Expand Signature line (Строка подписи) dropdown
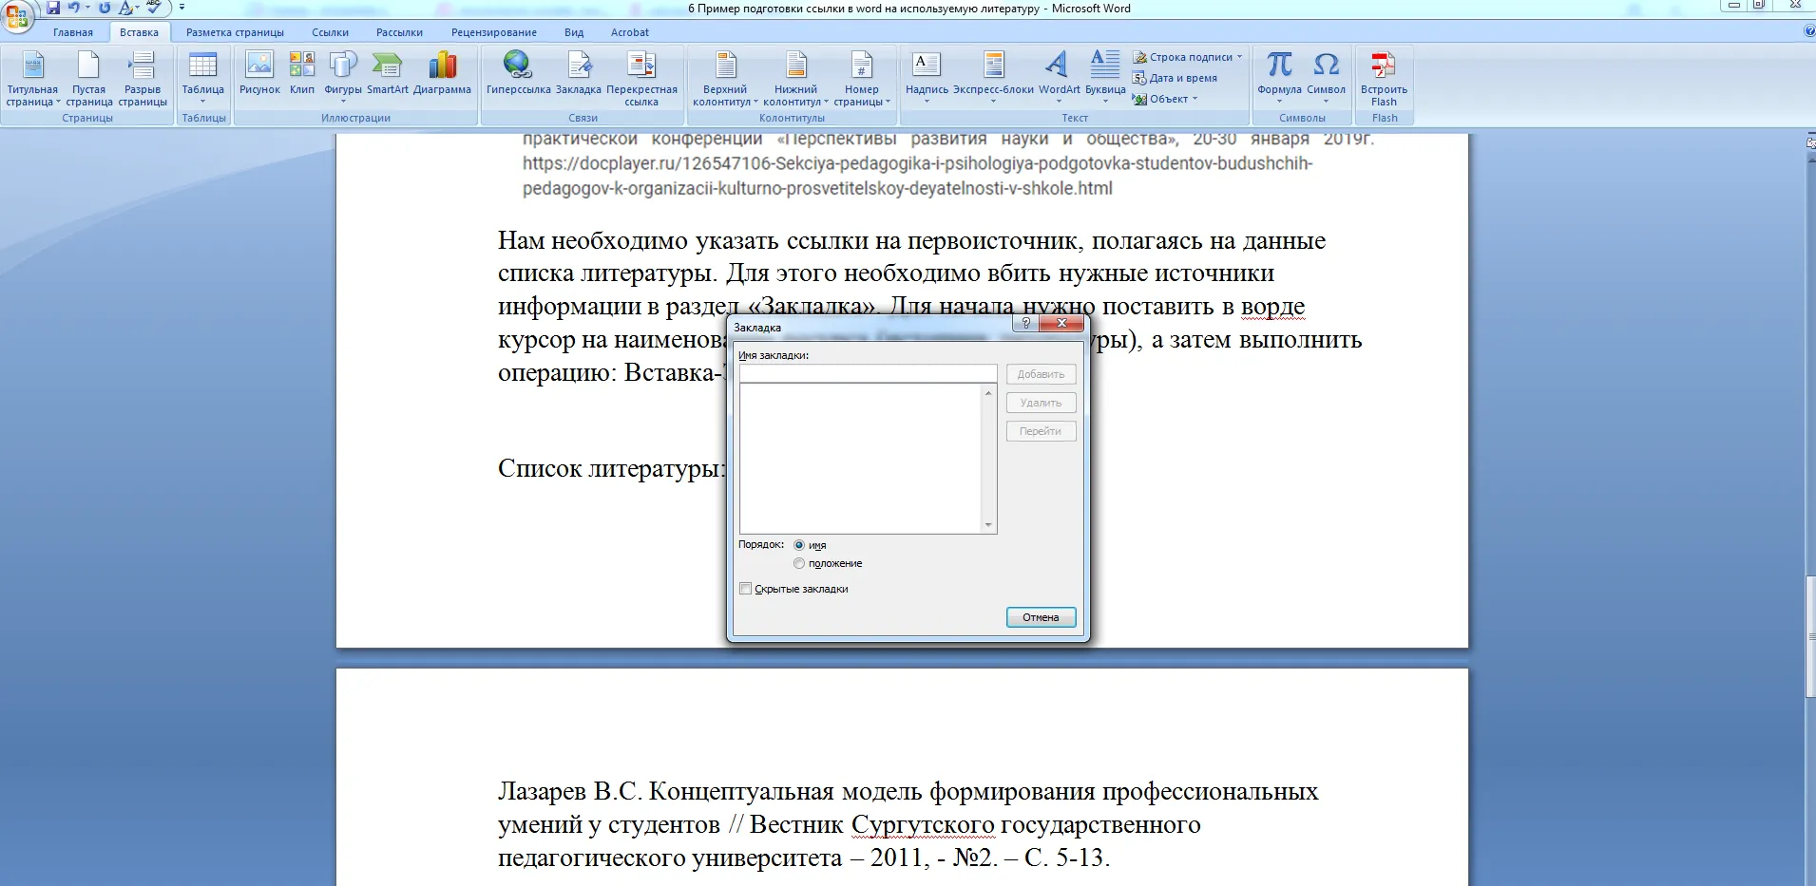This screenshot has width=1816, height=886. point(1239,57)
